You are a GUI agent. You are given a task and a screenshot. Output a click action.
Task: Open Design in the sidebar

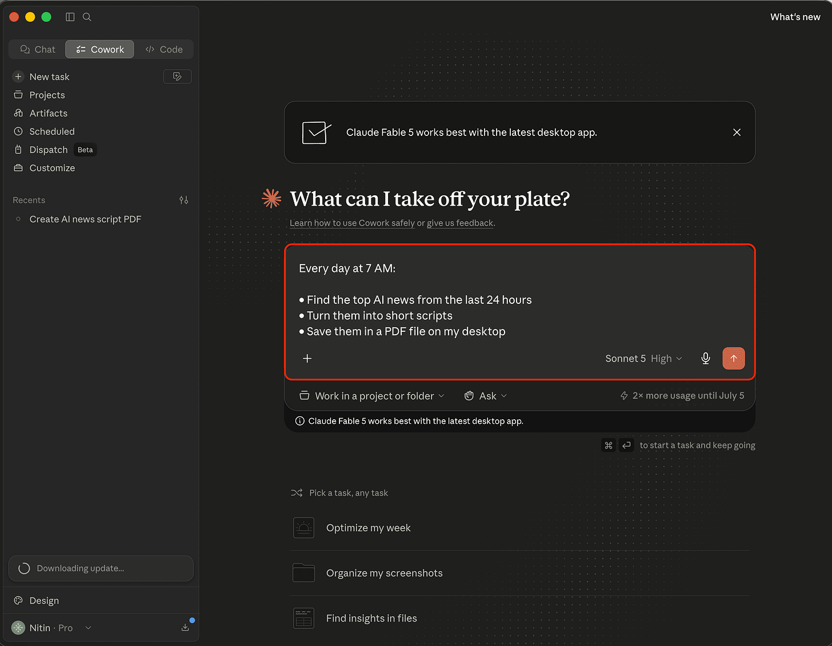pos(44,600)
